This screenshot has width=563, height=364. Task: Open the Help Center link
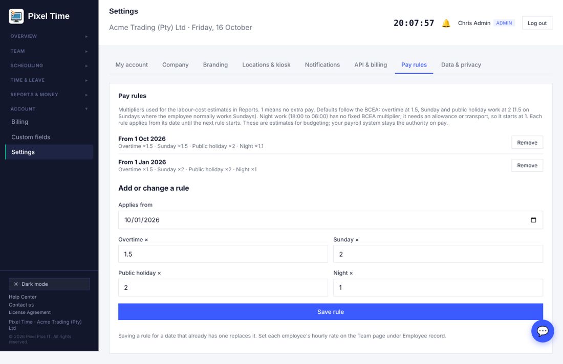(23, 297)
